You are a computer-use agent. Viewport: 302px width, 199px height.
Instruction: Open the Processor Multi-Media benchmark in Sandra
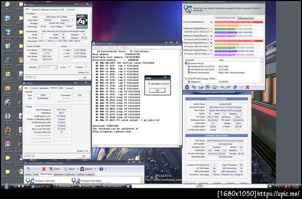87,181
